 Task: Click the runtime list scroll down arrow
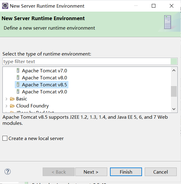(x=174, y=109)
